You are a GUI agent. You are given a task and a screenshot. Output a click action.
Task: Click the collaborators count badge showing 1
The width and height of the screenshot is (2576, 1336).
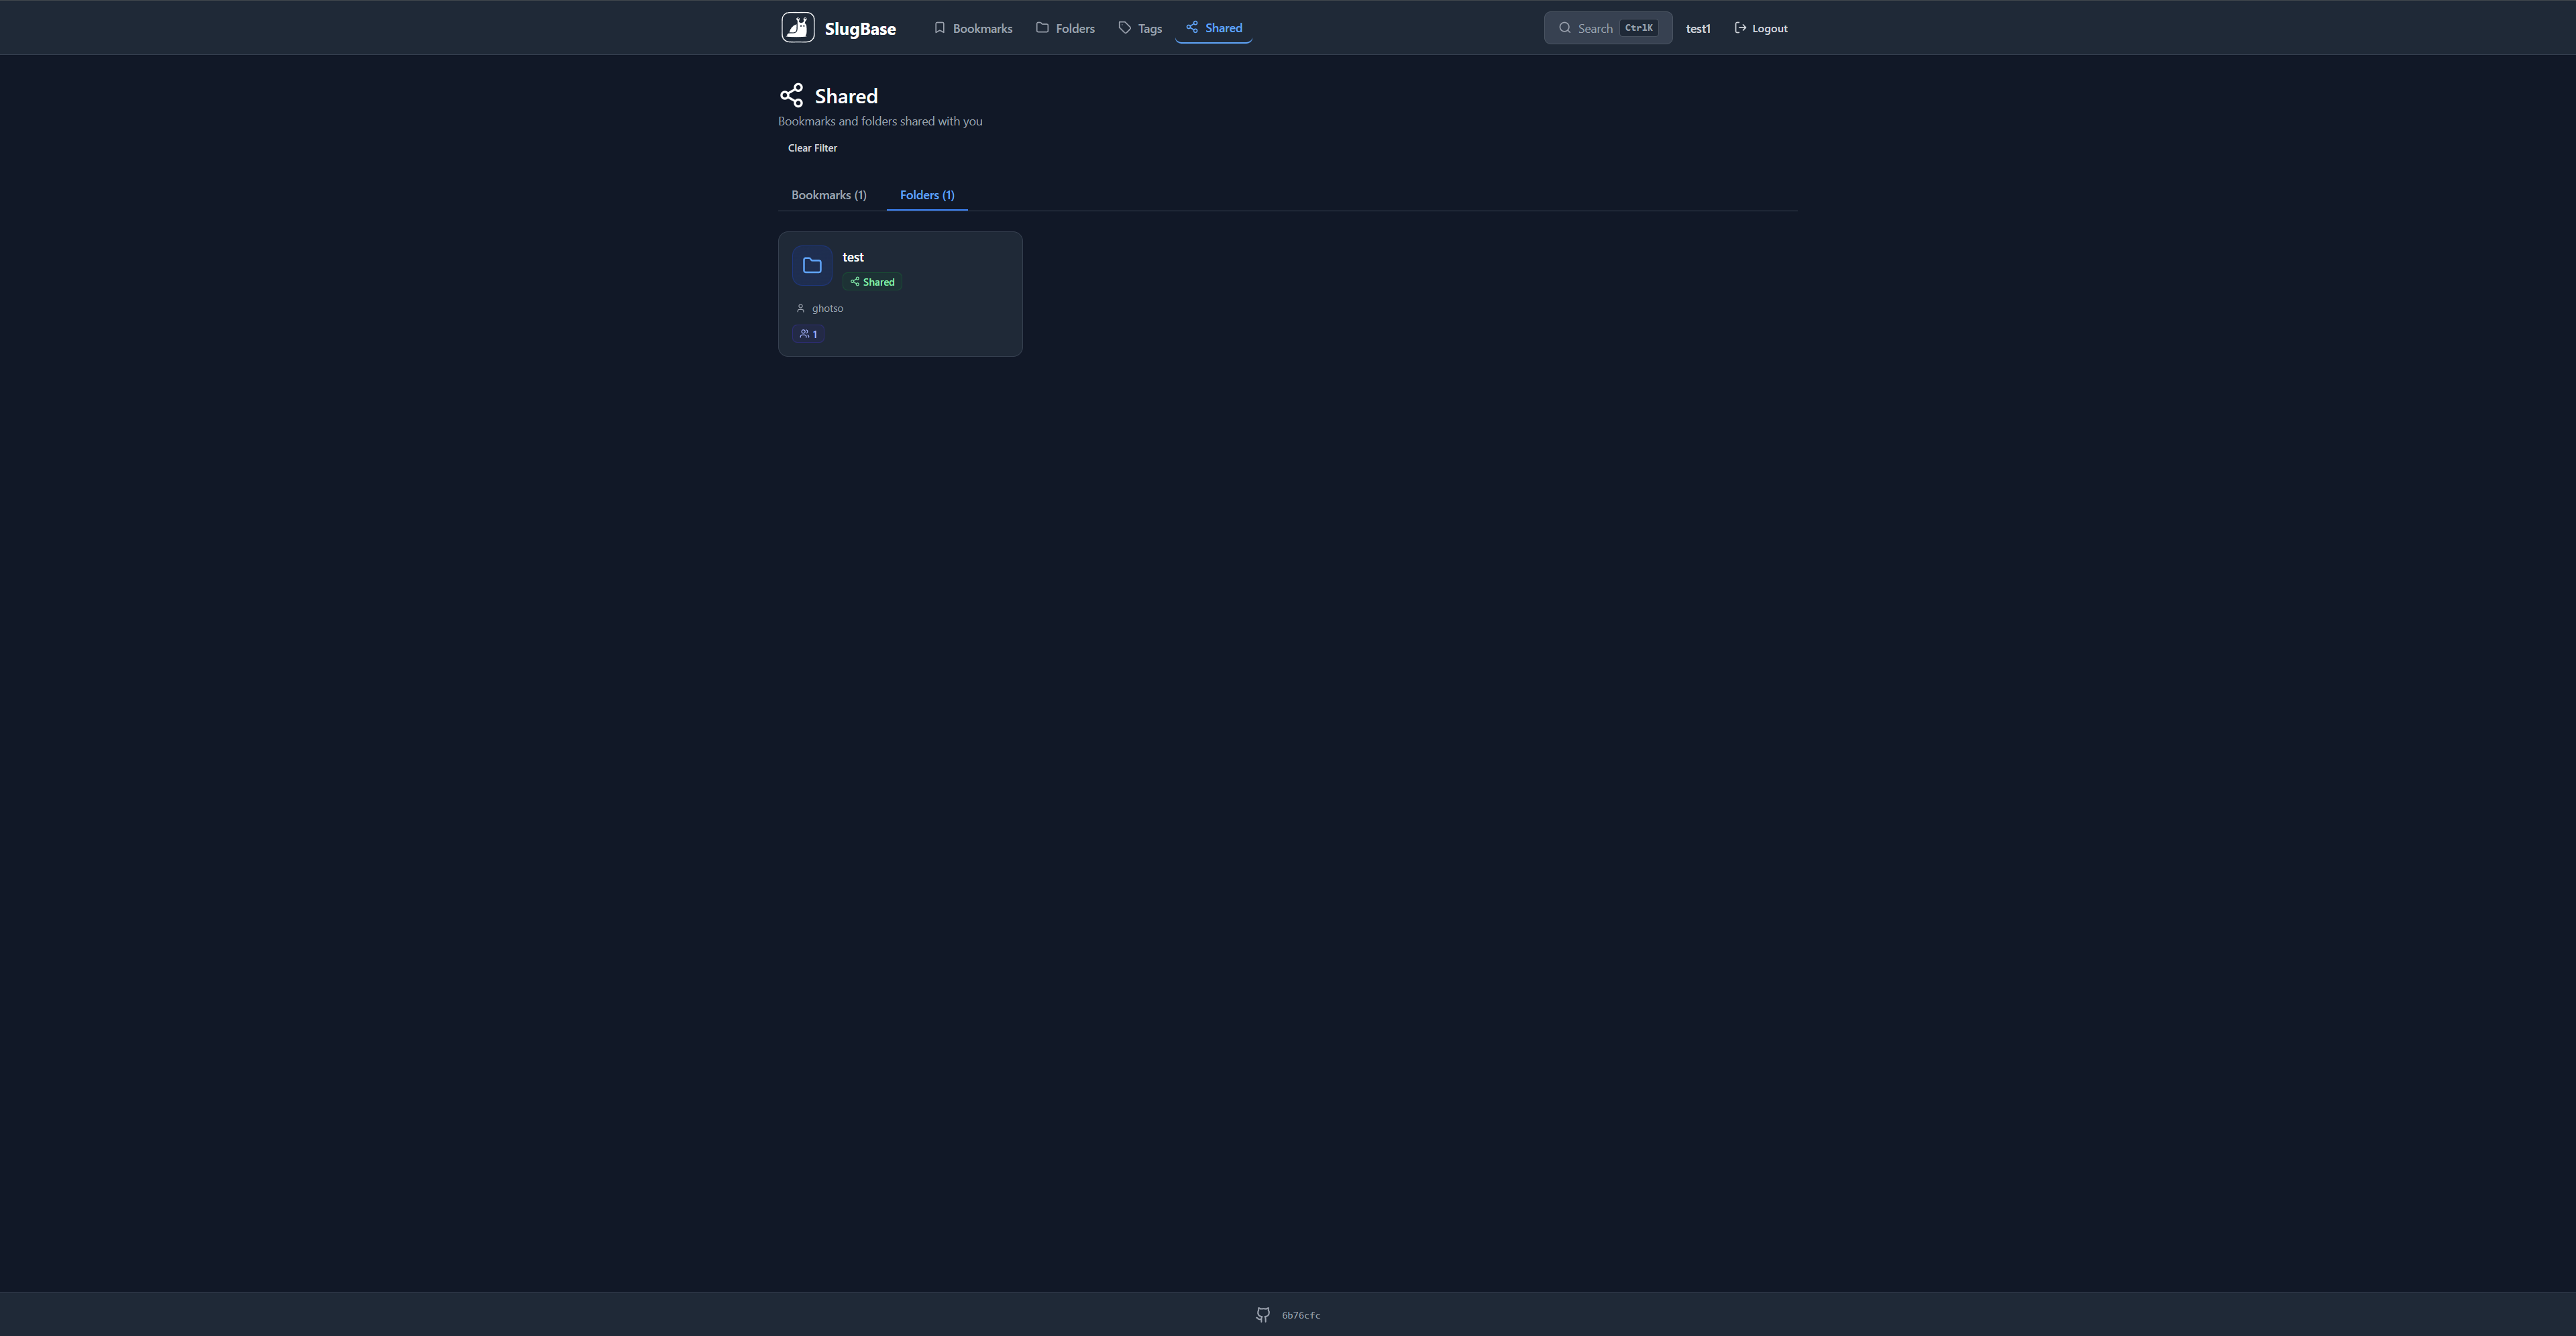[x=809, y=333]
